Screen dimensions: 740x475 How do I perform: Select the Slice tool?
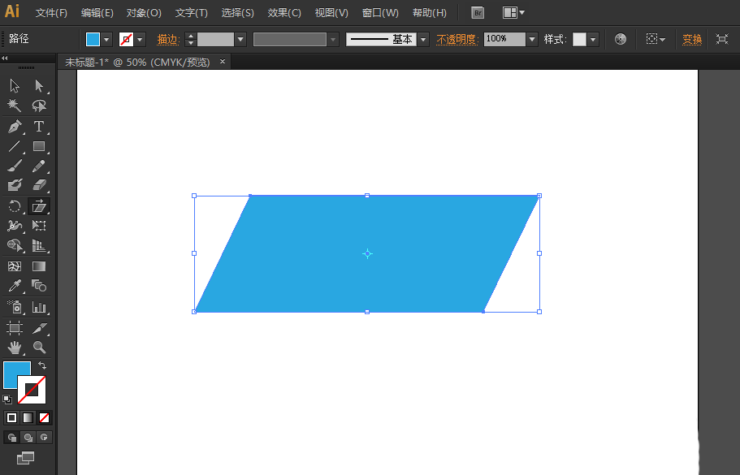[x=39, y=328]
